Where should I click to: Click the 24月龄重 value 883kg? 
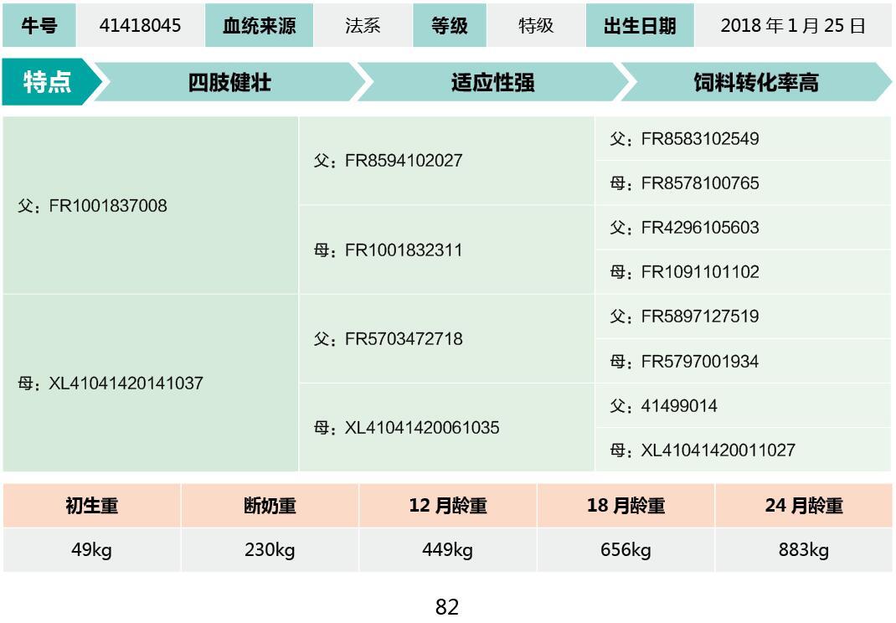tap(804, 550)
